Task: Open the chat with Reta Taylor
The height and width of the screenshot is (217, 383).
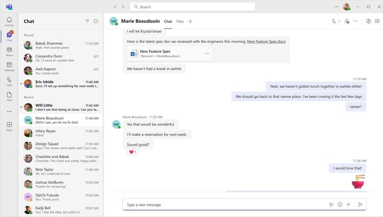Action: click(x=61, y=171)
